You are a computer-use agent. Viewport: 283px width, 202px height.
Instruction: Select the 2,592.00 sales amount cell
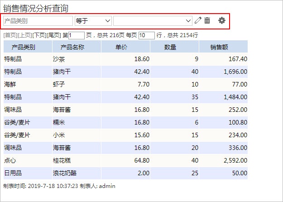pos(223,160)
